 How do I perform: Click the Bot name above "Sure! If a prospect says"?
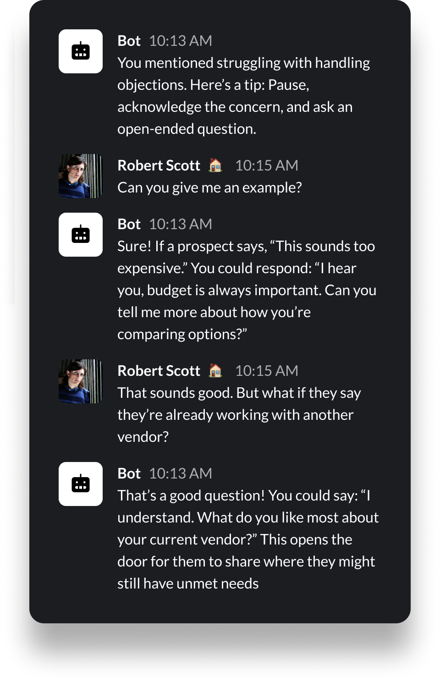129,224
